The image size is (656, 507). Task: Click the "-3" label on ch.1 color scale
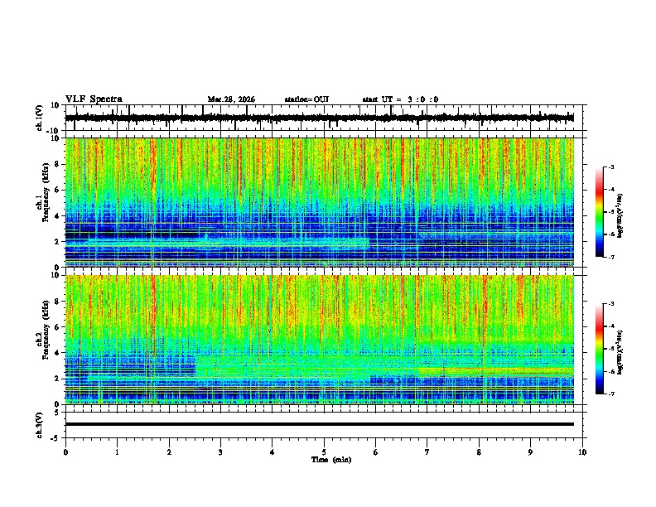click(x=611, y=167)
